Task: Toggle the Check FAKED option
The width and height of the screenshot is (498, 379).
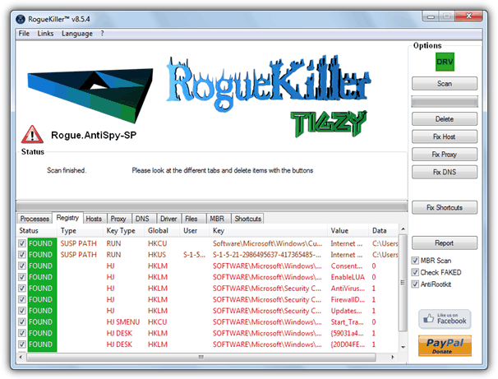Action: 415,272
